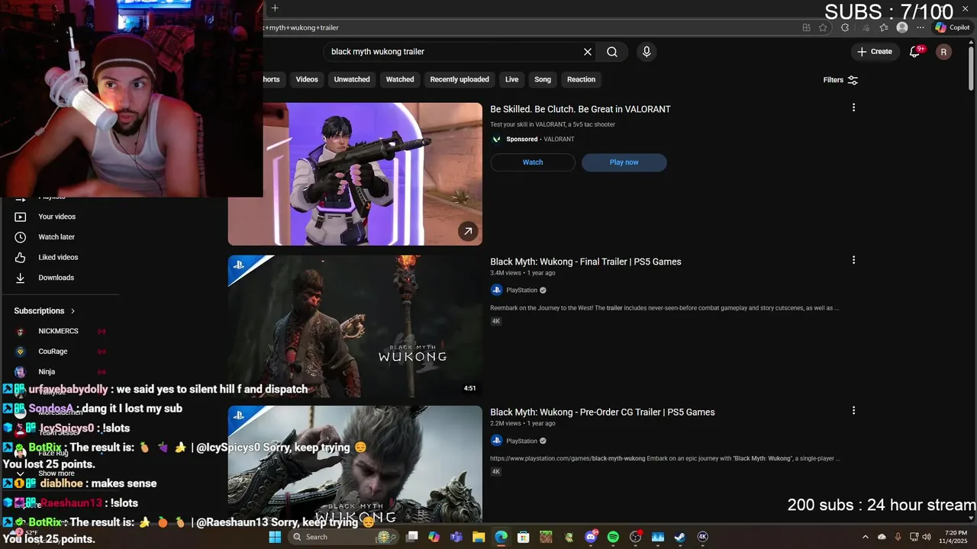The height and width of the screenshot is (549, 977).
Task: Open YouTube notifications bell
Action: [915, 52]
